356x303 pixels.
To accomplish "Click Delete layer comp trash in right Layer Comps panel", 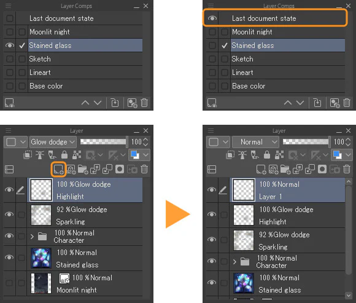I will pyautogui.click(x=347, y=103).
